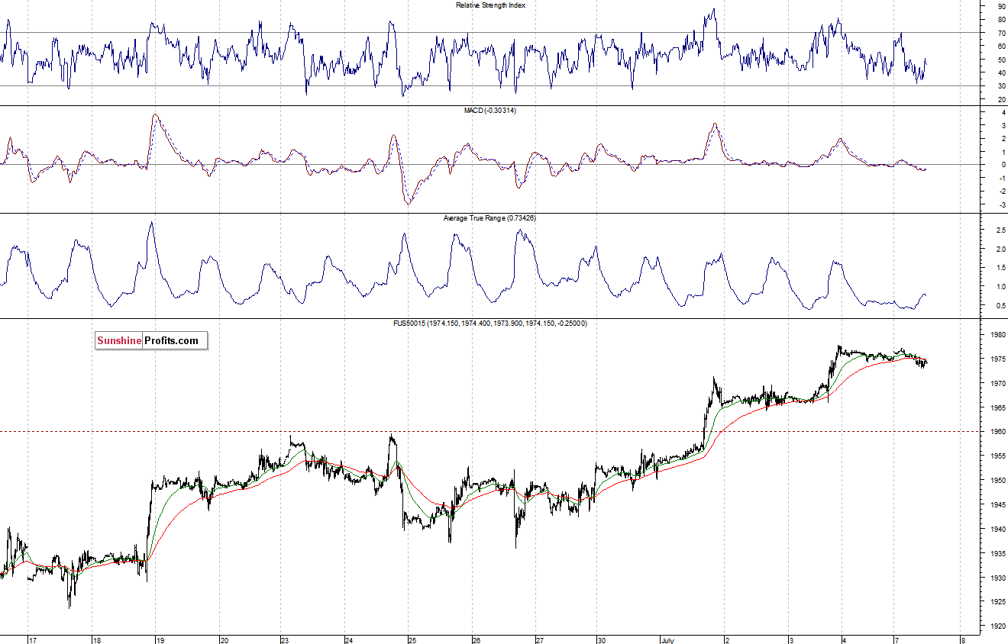Click the 2.0 label on the ATR axis
This screenshot has width=1008, height=644.
(1000, 250)
